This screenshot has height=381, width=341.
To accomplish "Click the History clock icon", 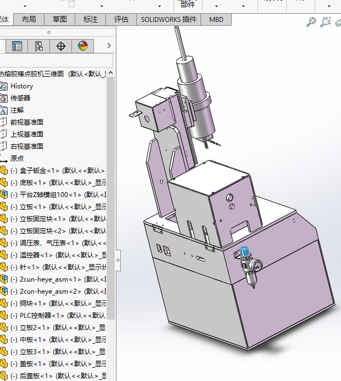I will click(x=4, y=86).
